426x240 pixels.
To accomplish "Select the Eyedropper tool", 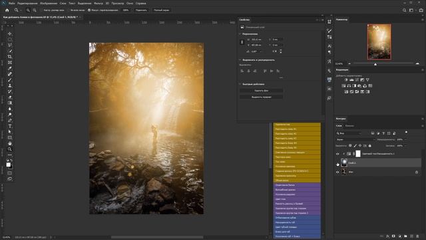I will (10, 68).
